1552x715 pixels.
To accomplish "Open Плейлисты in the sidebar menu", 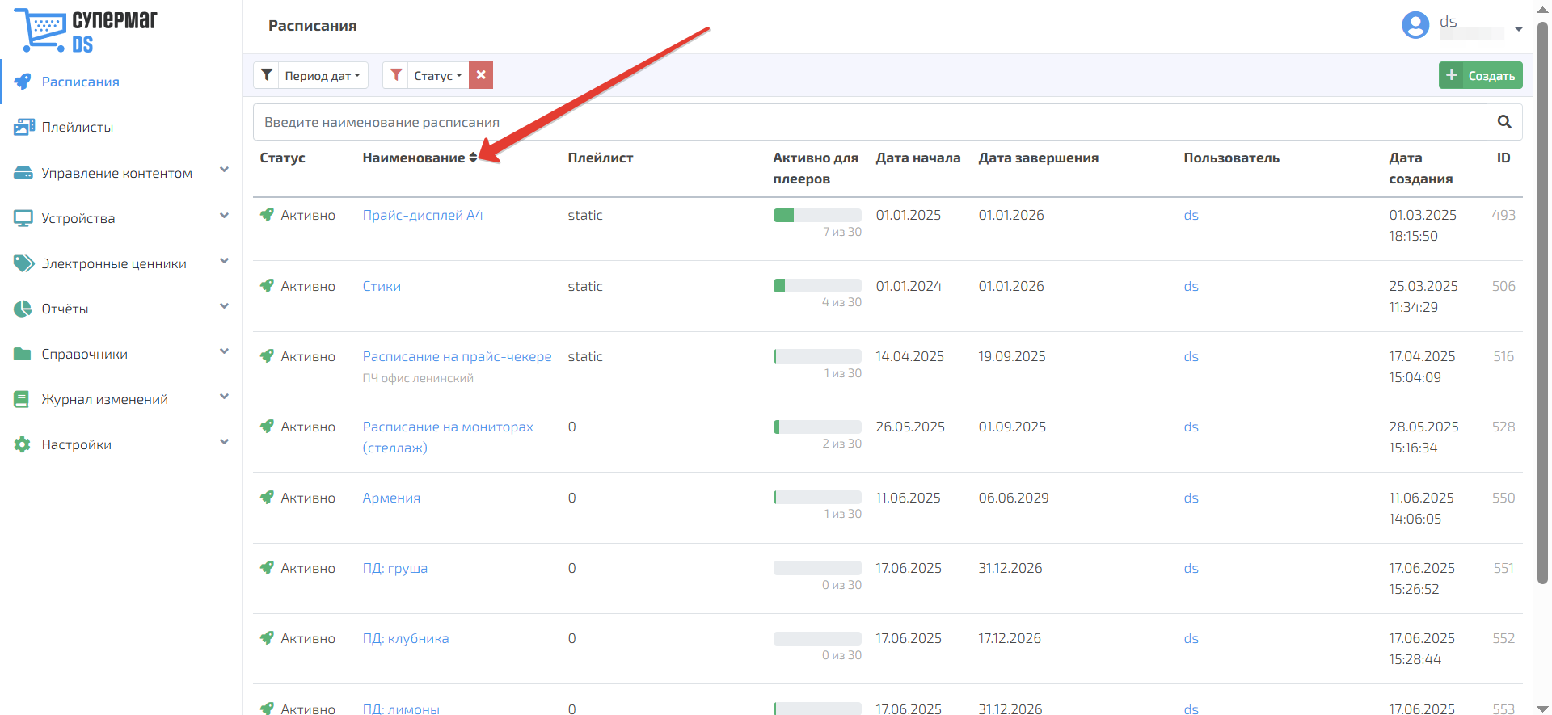I will pos(78,127).
